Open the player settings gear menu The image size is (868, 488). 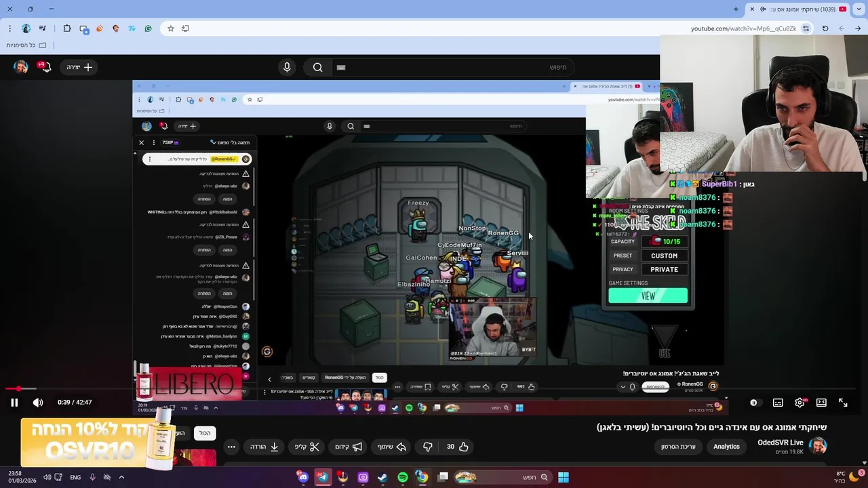tap(800, 403)
